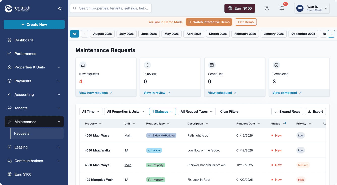The height and width of the screenshot is (185, 337).
Task: Open the View new requests link
Action: 96,93
